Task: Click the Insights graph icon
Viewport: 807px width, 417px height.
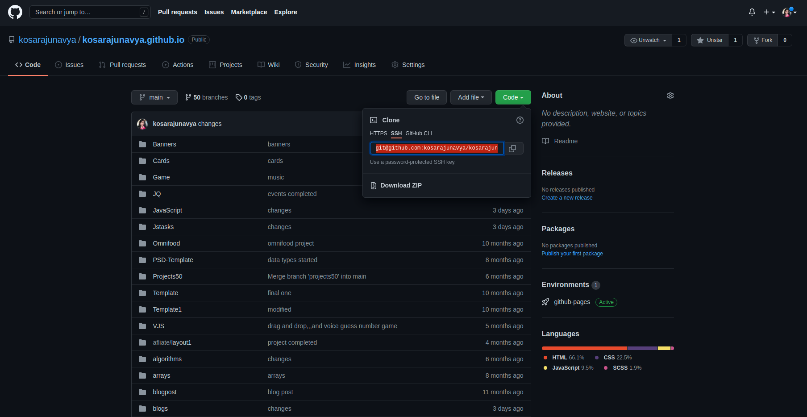Action: (347, 65)
